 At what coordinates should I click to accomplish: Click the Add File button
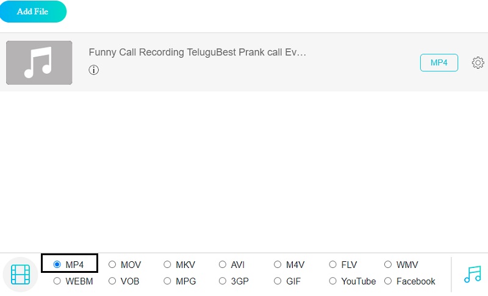[x=33, y=12]
